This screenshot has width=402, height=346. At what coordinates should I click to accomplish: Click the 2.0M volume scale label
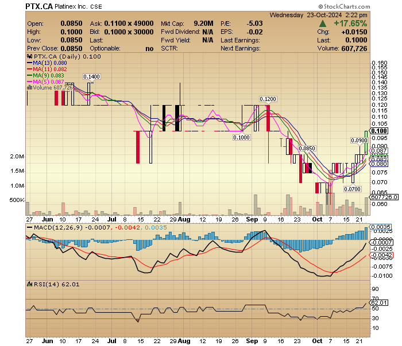click(17, 157)
